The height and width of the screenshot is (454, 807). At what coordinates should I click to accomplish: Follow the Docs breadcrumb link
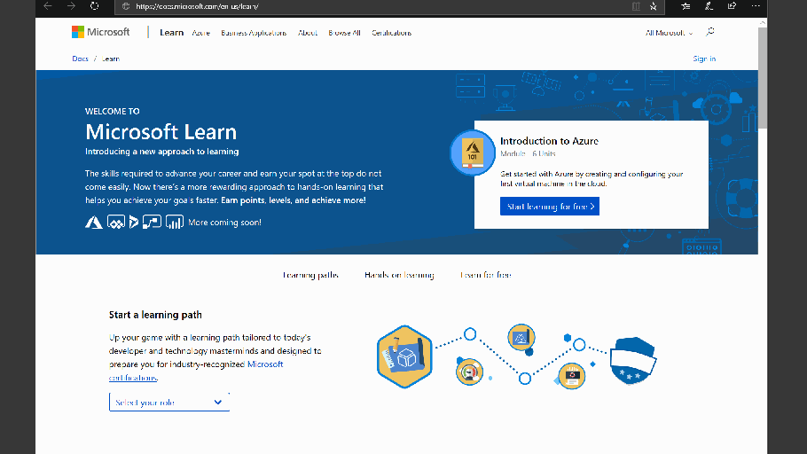tap(81, 59)
